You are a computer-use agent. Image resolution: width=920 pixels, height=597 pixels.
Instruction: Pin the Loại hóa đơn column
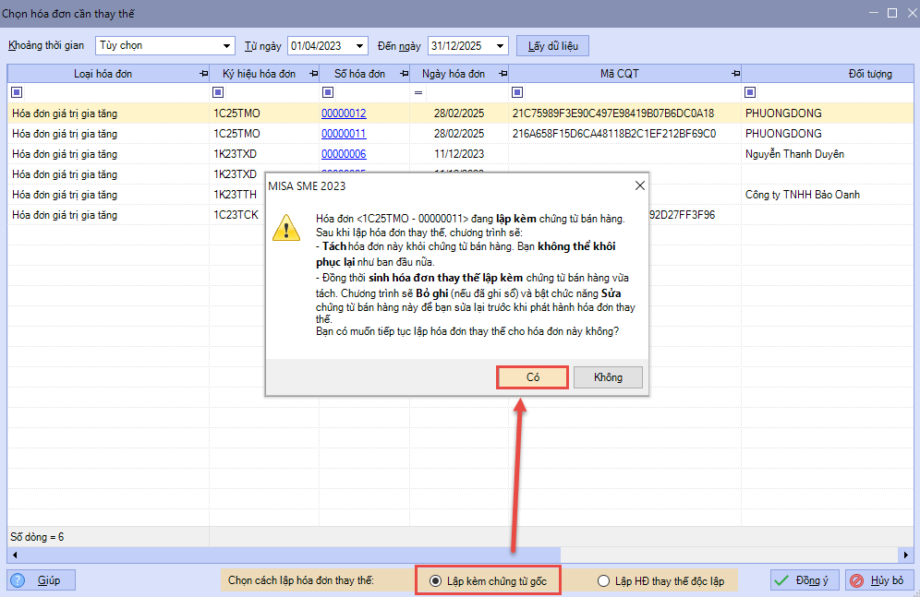point(202,74)
